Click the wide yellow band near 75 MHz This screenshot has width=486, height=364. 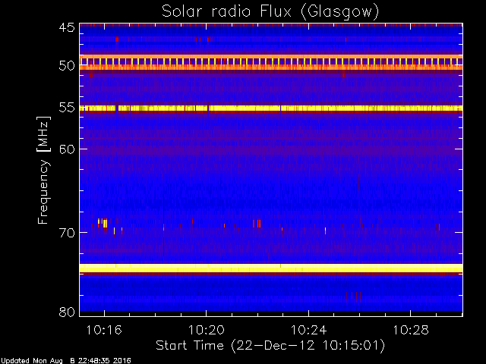click(x=271, y=268)
